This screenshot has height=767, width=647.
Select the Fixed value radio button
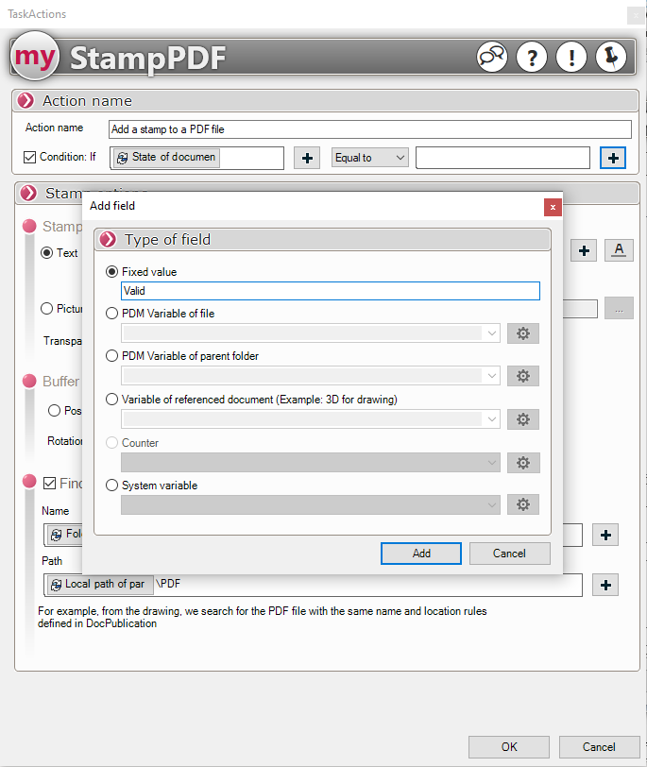tap(112, 272)
